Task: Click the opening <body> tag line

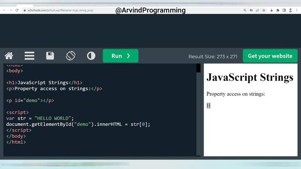Action: tap(15, 71)
